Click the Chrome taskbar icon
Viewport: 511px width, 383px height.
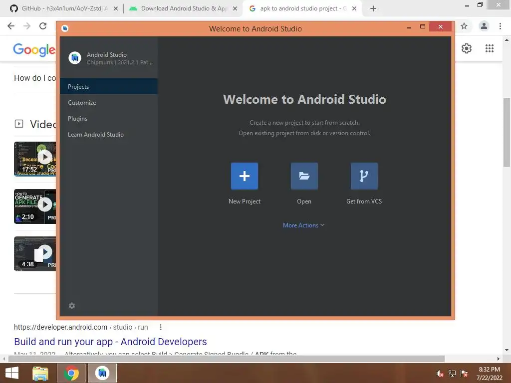coord(71,373)
